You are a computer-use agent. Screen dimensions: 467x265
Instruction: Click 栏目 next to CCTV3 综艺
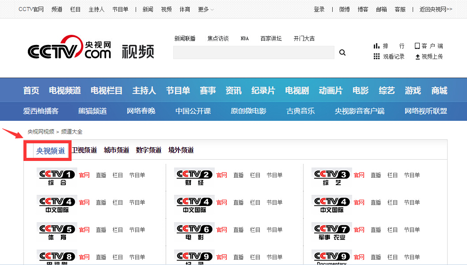pos(392,175)
